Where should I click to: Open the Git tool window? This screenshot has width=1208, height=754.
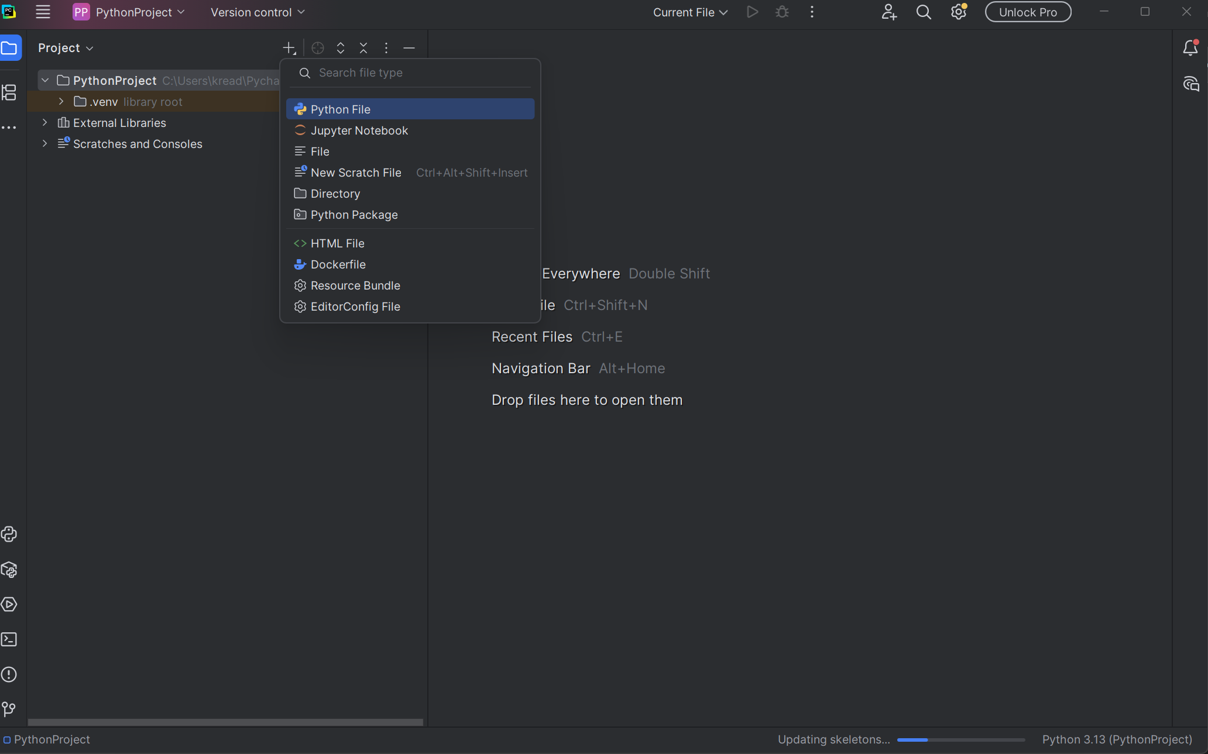click(x=9, y=710)
